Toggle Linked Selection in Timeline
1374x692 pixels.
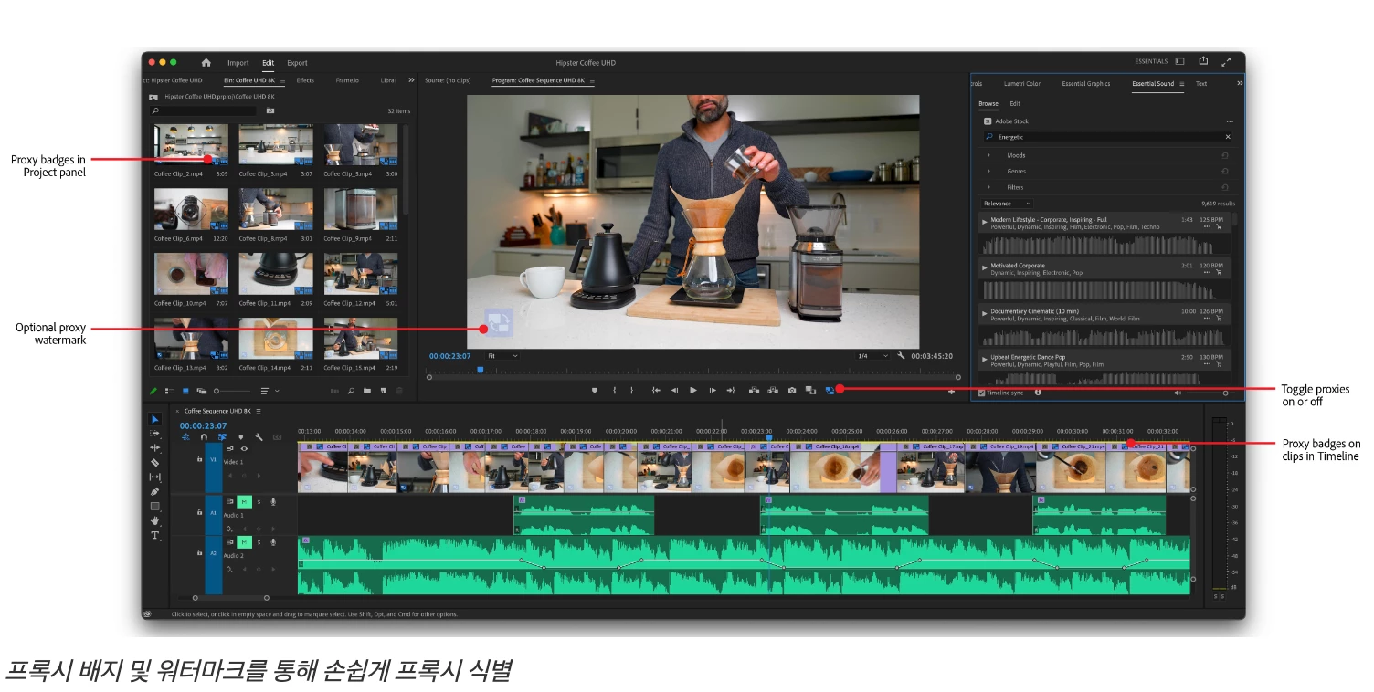222,437
